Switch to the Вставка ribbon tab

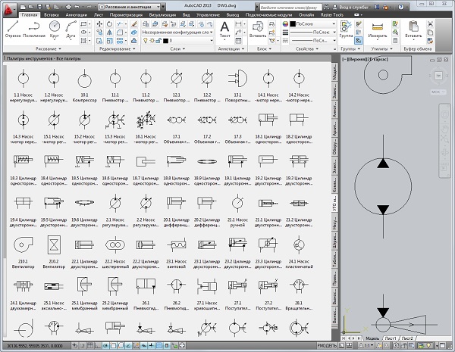[x=52, y=14]
